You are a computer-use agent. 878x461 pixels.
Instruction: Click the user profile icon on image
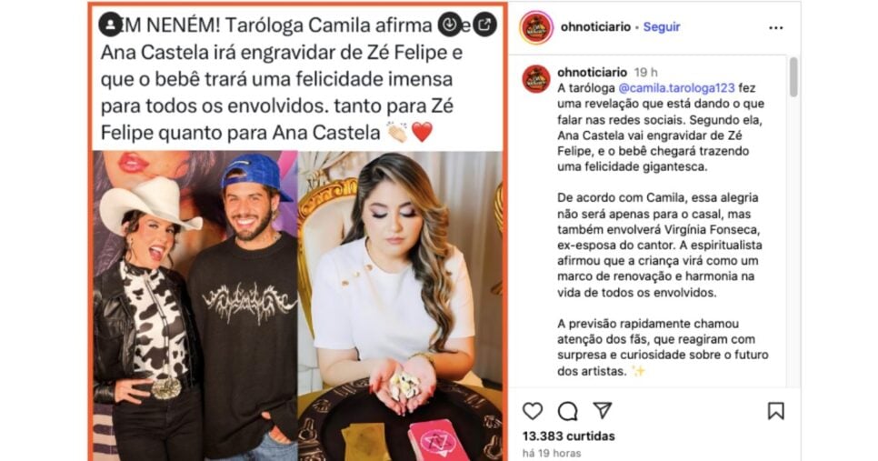[111, 25]
